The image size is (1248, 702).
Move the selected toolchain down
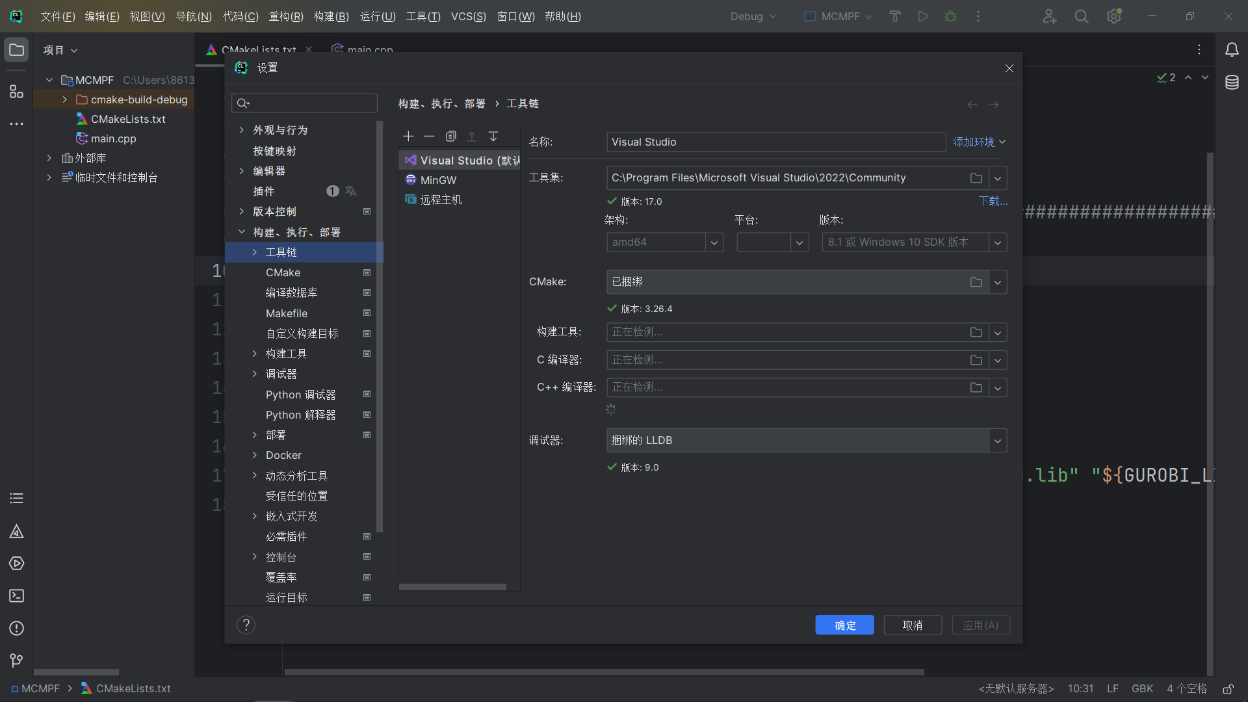pyautogui.click(x=493, y=136)
